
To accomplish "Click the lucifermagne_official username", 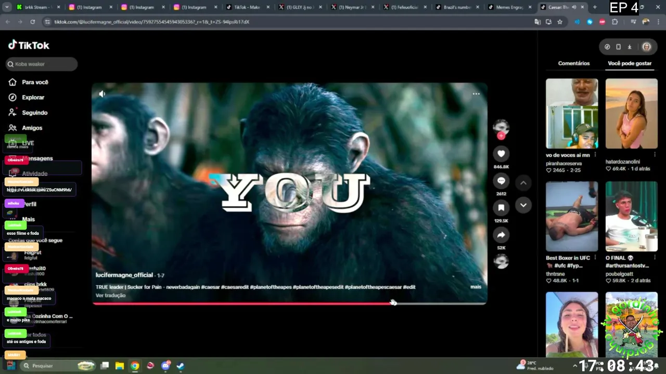I will pyautogui.click(x=124, y=275).
